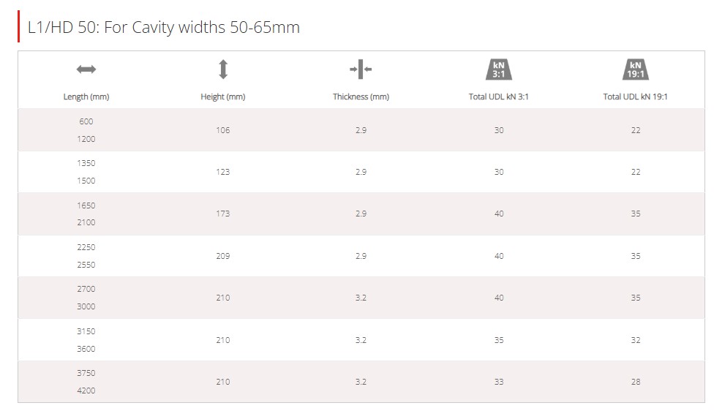
Task: Select the Total UDL kN 3:1 header
Action: [499, 97]
